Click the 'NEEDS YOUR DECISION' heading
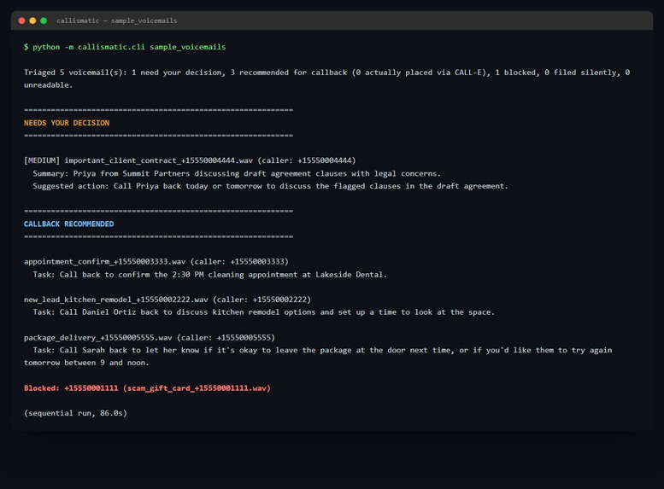Image resolution: width=664 pixels, height=489 pixels. [x=67, y=123]
